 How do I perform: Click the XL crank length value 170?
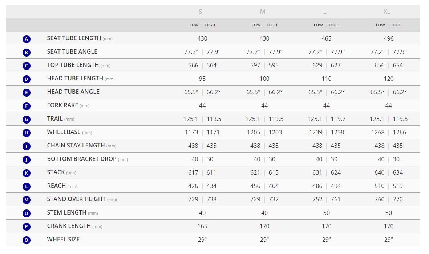389,226
